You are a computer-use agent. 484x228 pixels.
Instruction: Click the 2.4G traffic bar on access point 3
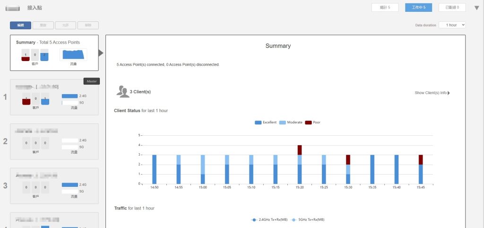pyautogui.click(x=69, y=184)
